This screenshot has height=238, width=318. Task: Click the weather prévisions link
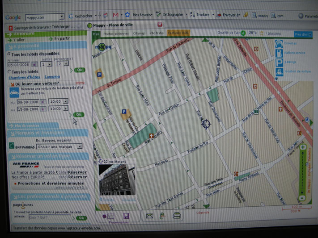pos(274,33)
